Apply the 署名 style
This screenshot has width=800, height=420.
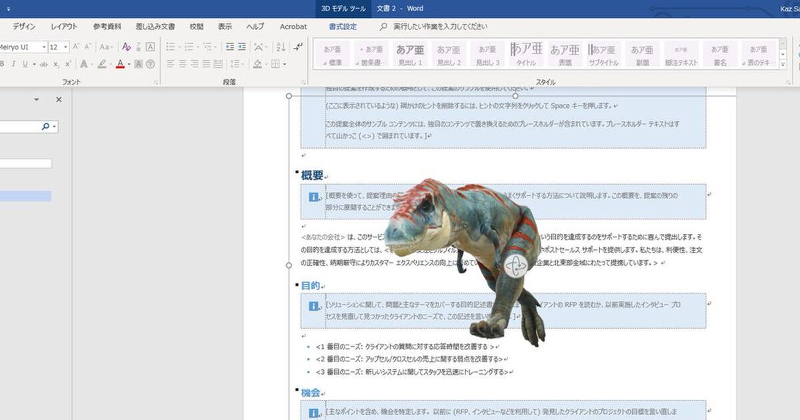coord(719,55)
